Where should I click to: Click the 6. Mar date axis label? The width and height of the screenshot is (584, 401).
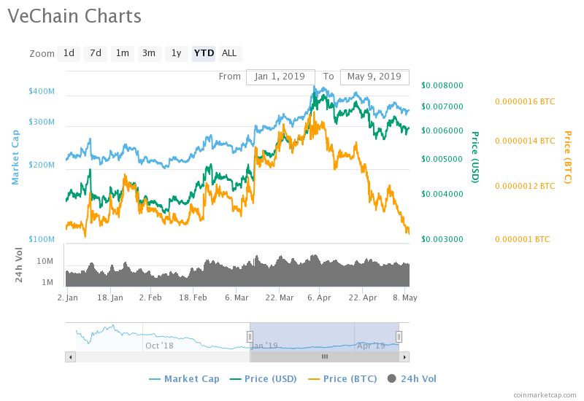click(237, 297)
